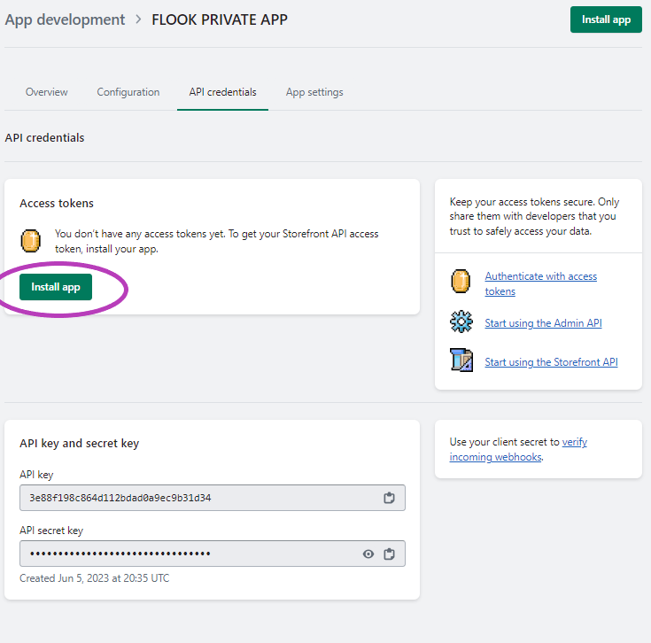Click the 'API key' label above the key field
This screenshot has width=651, height=643.
pyautogui.click(x=36, y=475)
